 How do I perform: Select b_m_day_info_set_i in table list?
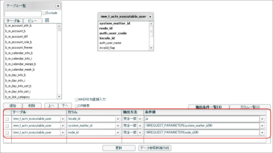(18, 91)
